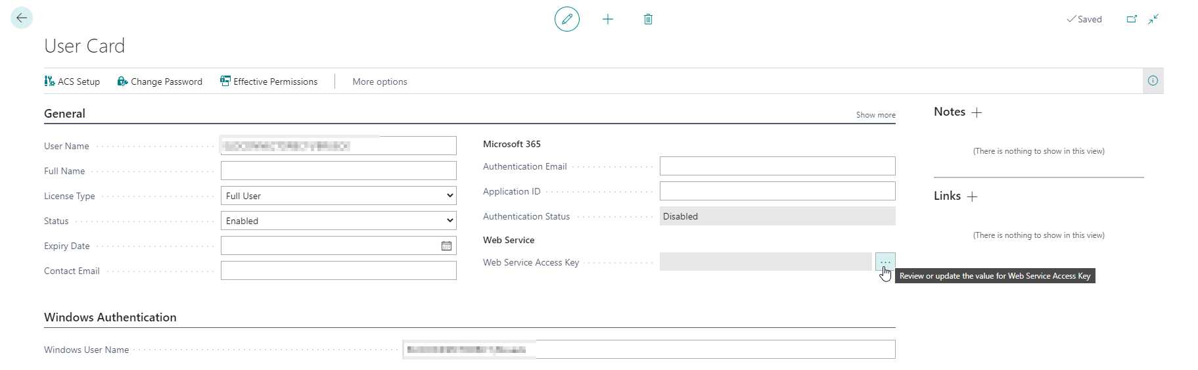
Task: Toggle the FactBox info pane icon
Action: pyautogui.click(x=1153, y=81)
